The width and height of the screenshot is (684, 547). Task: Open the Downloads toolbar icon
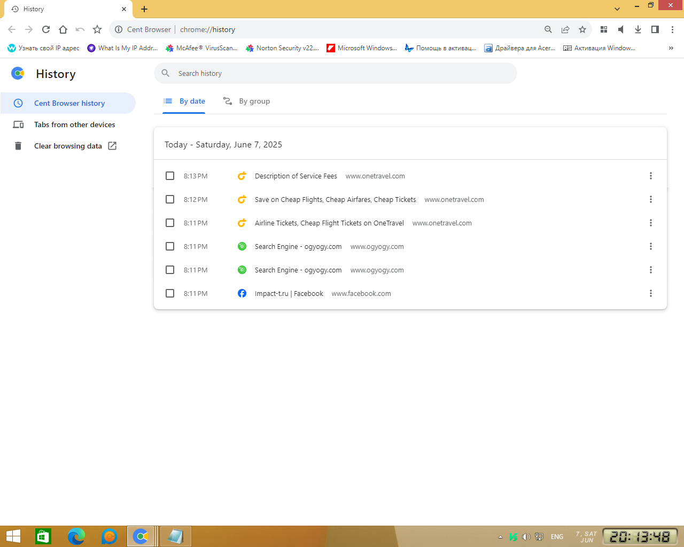pos(638,29)
